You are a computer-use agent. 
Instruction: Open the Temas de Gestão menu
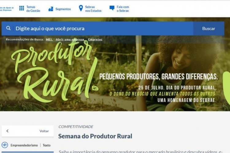coord(33,9)
